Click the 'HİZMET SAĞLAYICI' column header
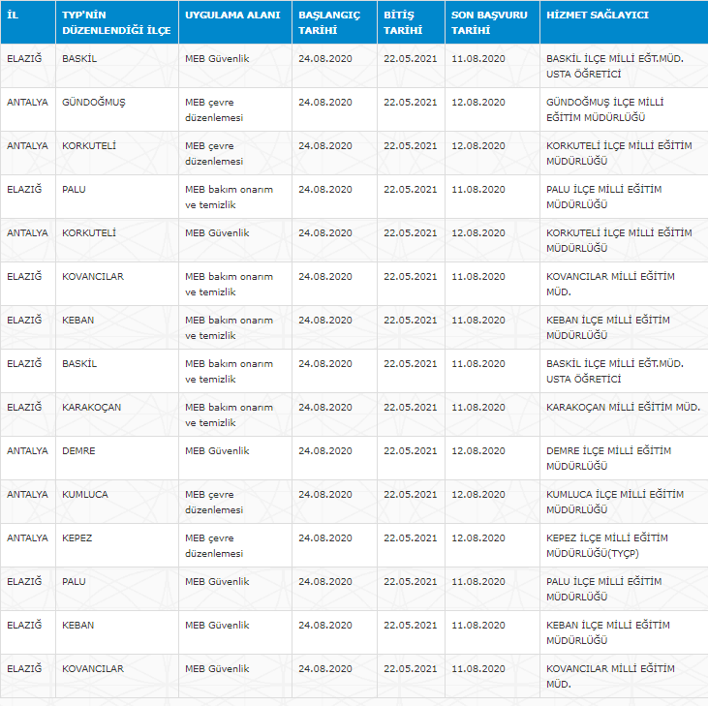The height and width of the screenshot is (706, 708). coord(624,22)
